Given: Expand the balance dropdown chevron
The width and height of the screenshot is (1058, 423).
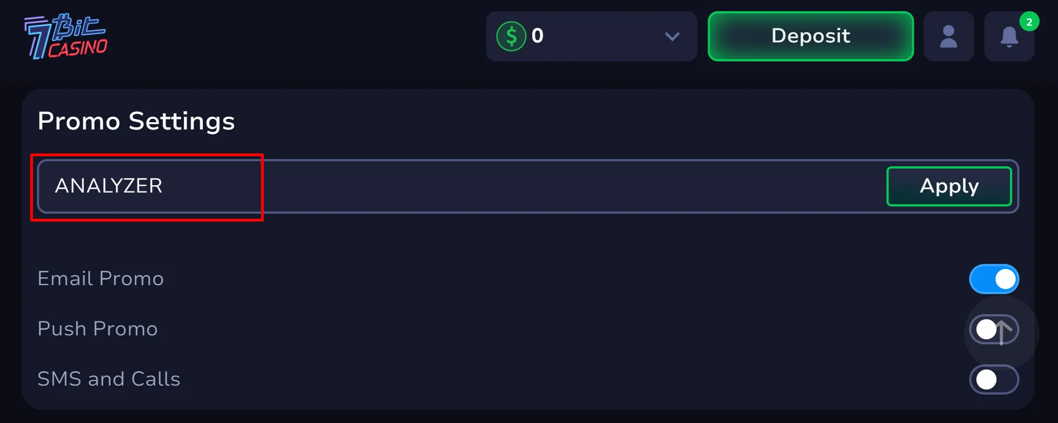Looking at the screenshot, I should point(672,37).
